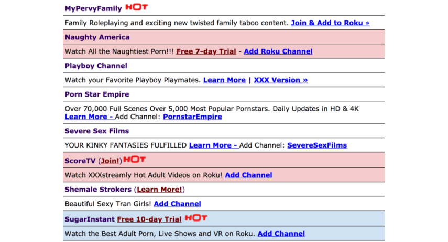Screen dimensions: 448x242
Task: Select the 'Shemale Strokers' heading text
Action: (x=98, y=190)
